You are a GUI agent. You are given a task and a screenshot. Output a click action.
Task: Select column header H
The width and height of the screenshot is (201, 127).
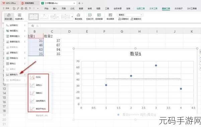click(139, 32)
